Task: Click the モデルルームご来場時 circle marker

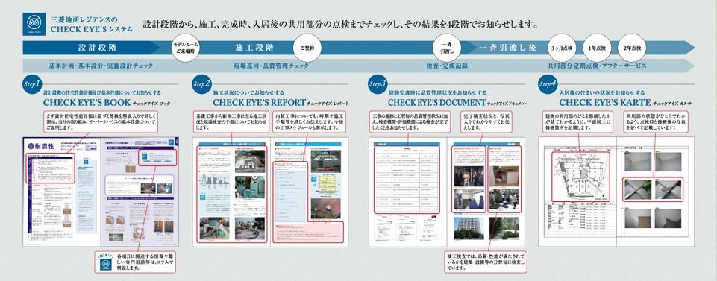Action: point(186,48)
